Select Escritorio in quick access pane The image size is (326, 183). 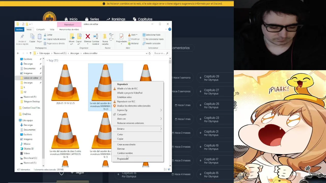pyautogui.click(x=28, y=59)
